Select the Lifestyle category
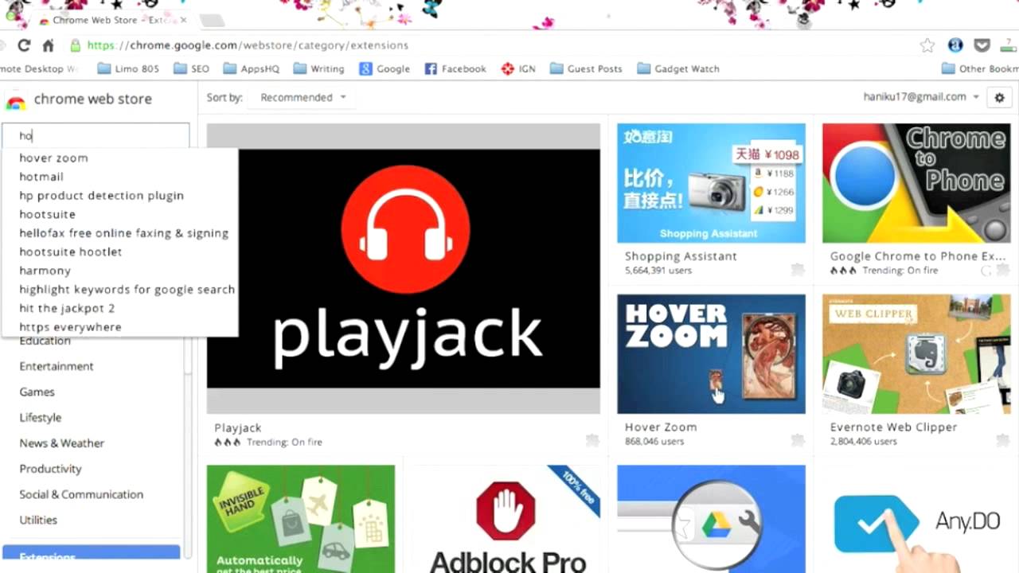This screenshot has width=1019, height=573. click(x=41, y=417)
